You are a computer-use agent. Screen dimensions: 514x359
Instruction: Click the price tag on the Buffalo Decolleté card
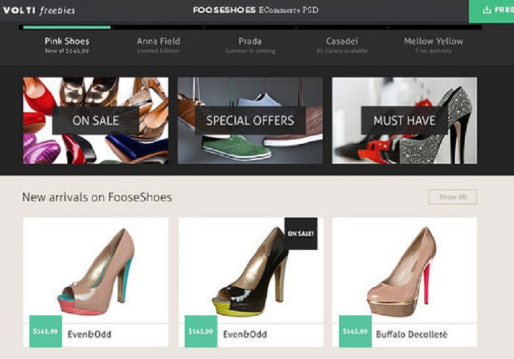pyautogui.click(x=355, y=331)
